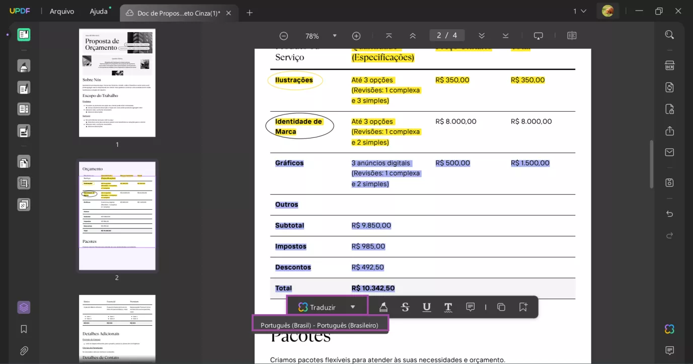Open the comments chat icon at bottom right
Screen dimensions: 693x364
tap(669, 350)
